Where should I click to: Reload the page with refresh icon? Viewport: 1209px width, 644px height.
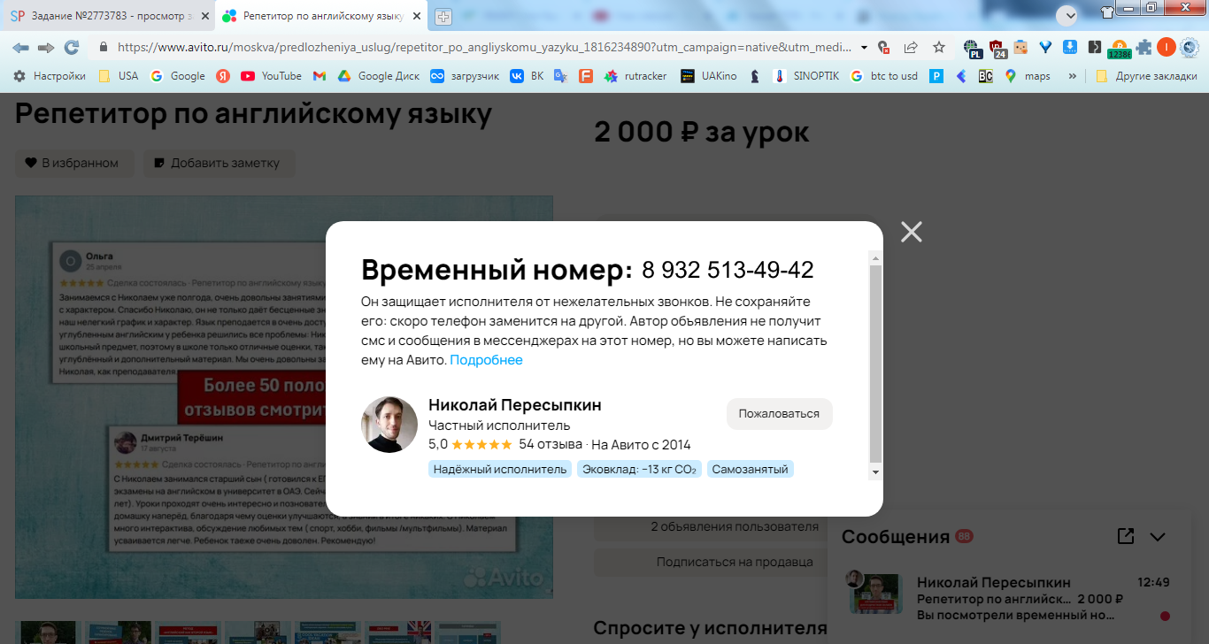pos(72,47)
